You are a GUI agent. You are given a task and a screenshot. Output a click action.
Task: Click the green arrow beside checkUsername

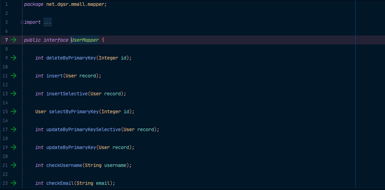(13, 165)
